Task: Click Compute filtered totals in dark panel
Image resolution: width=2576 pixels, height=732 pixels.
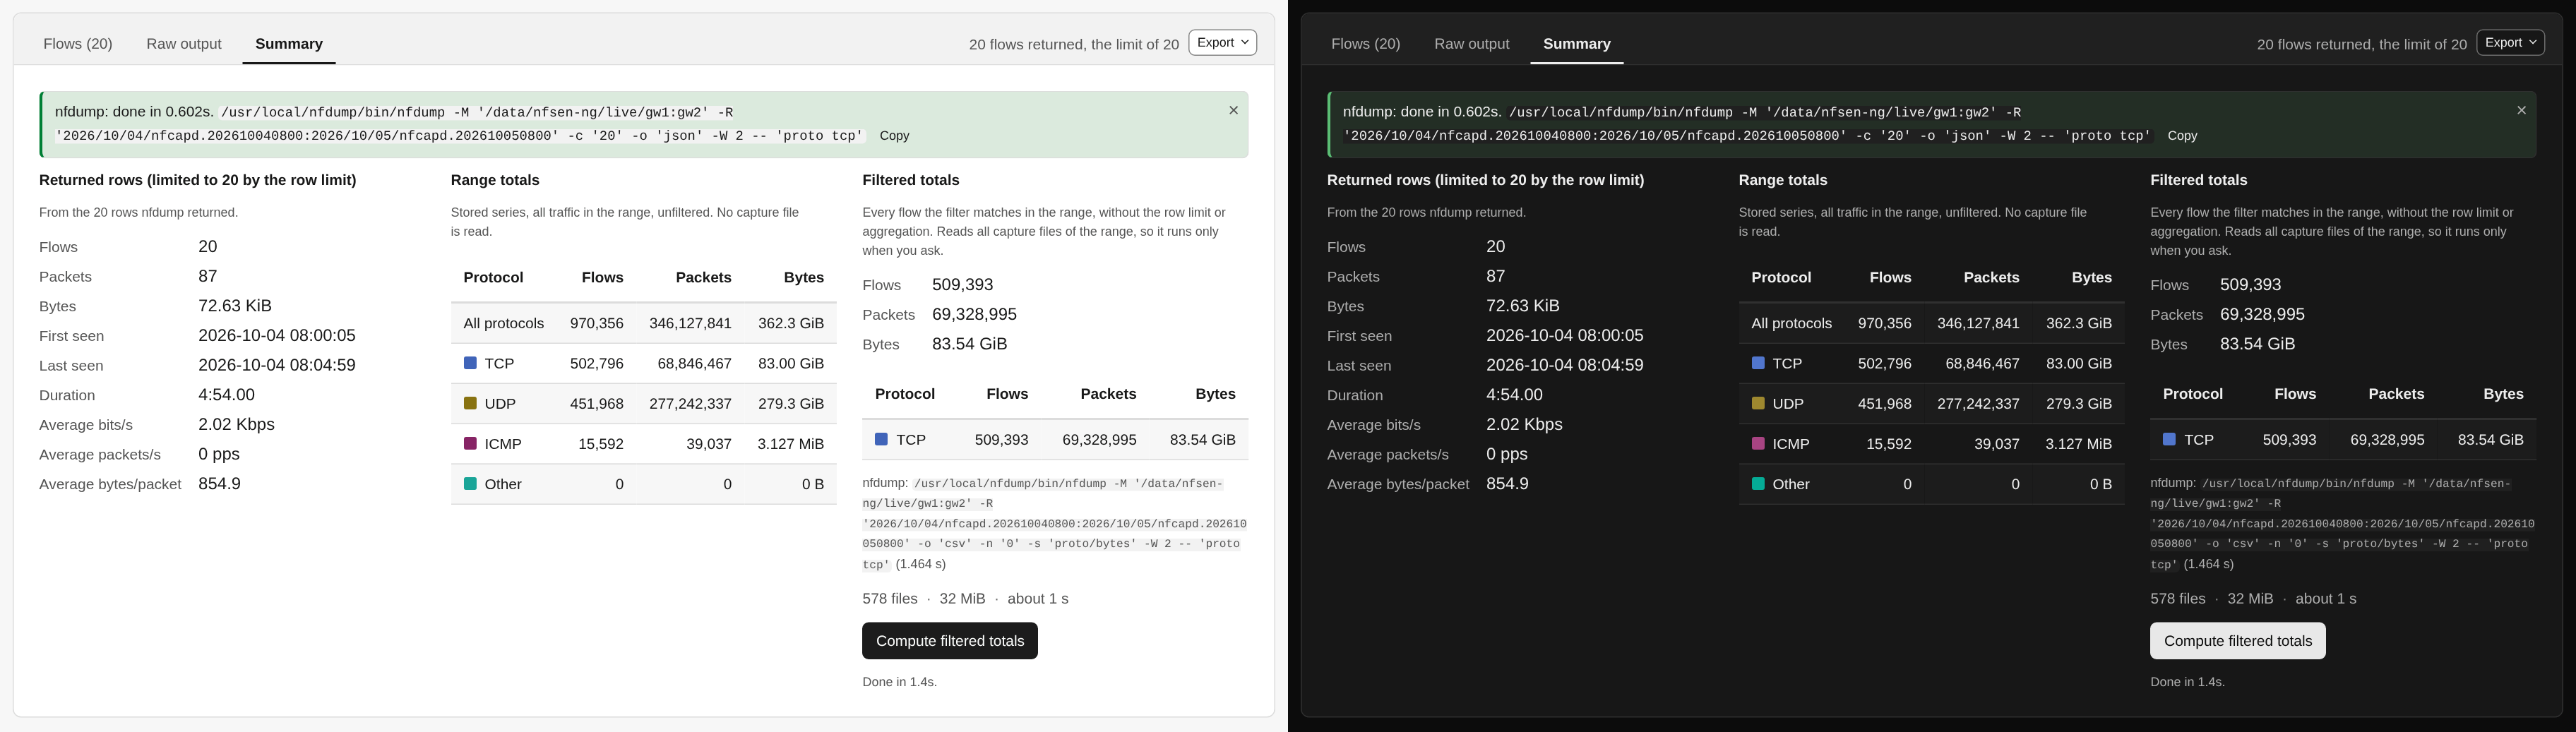Action: pos(2238,641)
